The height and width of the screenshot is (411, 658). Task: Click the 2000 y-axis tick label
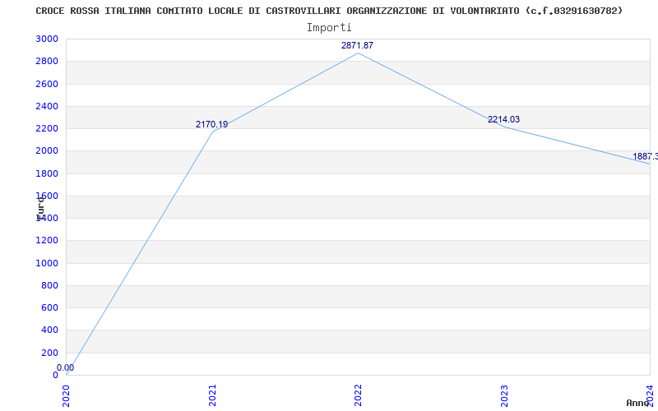48,151
